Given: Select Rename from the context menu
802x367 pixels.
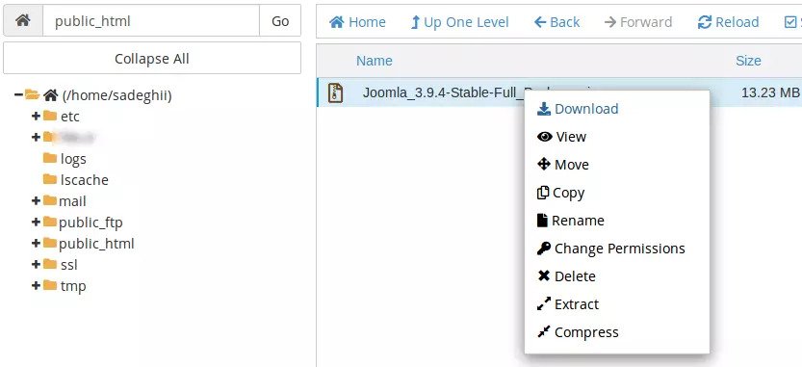Looking at the screenshot, I should (570, 221).
